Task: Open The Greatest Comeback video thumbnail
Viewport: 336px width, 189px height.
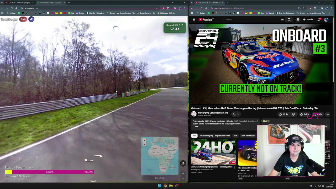Action: coord(248,153)
